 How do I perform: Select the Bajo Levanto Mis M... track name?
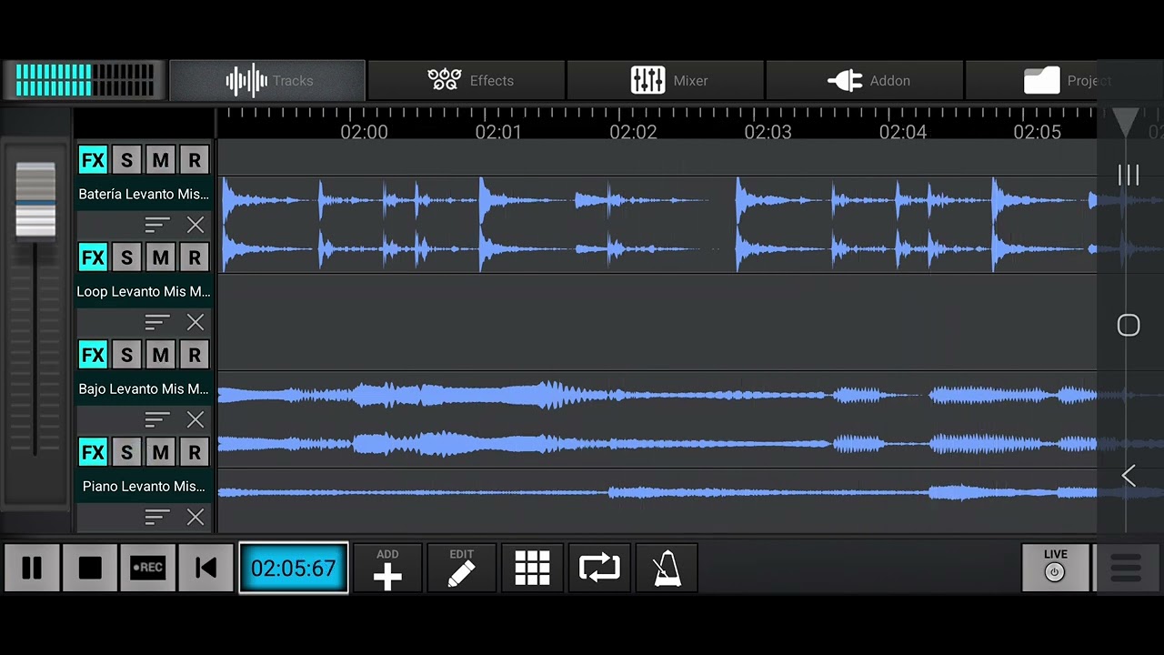(144, 389)
